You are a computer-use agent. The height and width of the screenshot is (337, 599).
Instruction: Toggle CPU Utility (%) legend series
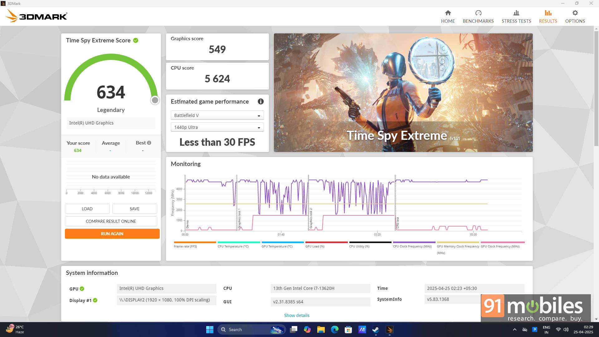[370, 245]
